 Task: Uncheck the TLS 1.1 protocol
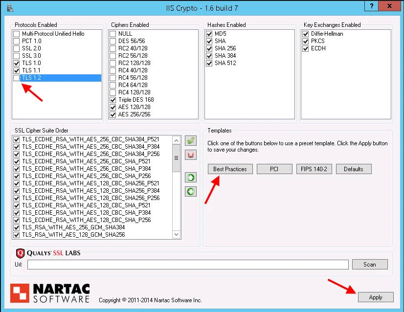point(17,70)
